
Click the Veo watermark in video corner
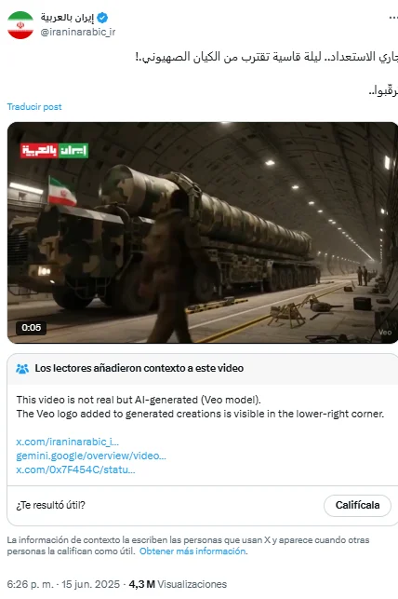tap(385, 332)
